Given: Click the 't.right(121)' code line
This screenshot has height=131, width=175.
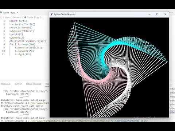Looking at the screenshot, I should tap(23, 54).
